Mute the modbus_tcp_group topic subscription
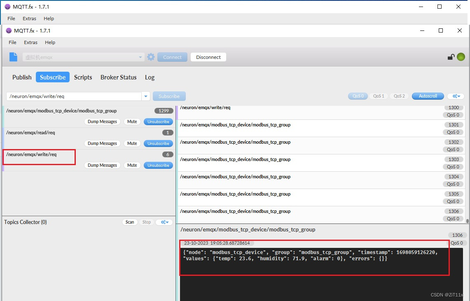This screenshot has height=301, width=470. (x=132, y=121)
